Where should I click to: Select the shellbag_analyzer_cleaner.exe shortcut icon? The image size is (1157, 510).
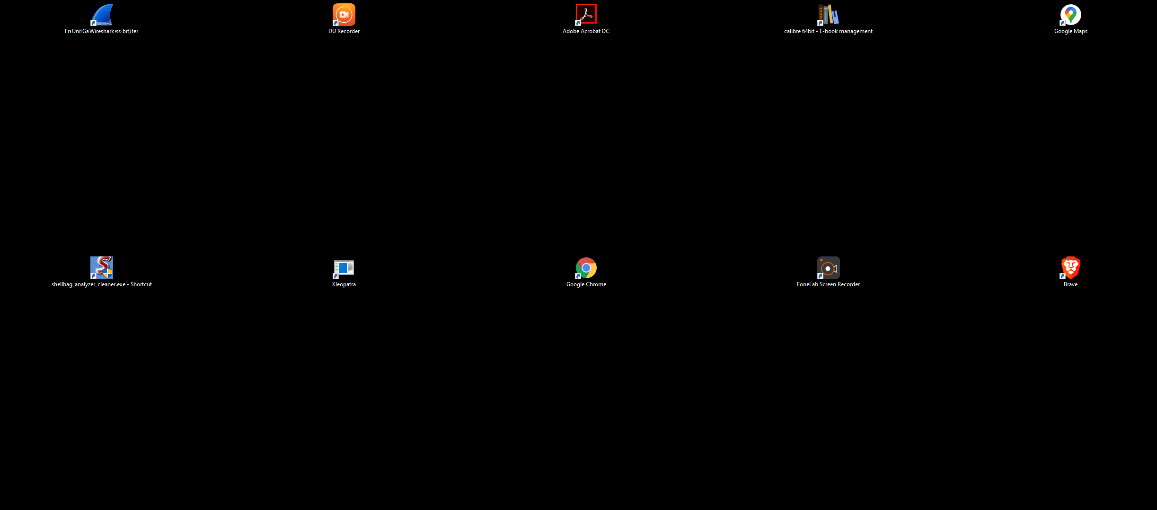tap(102, 268)
